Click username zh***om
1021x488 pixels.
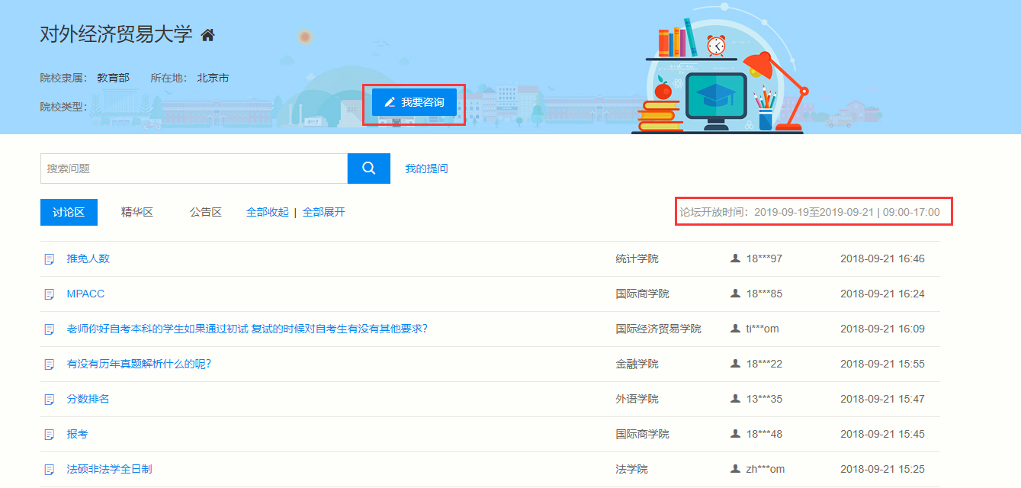pos(766,469)
